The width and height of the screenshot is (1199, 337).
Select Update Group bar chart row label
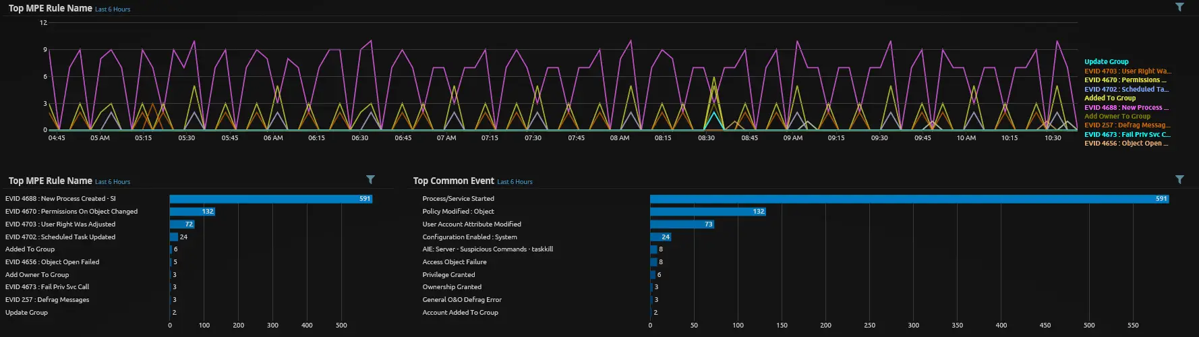(x=26, y=313)
